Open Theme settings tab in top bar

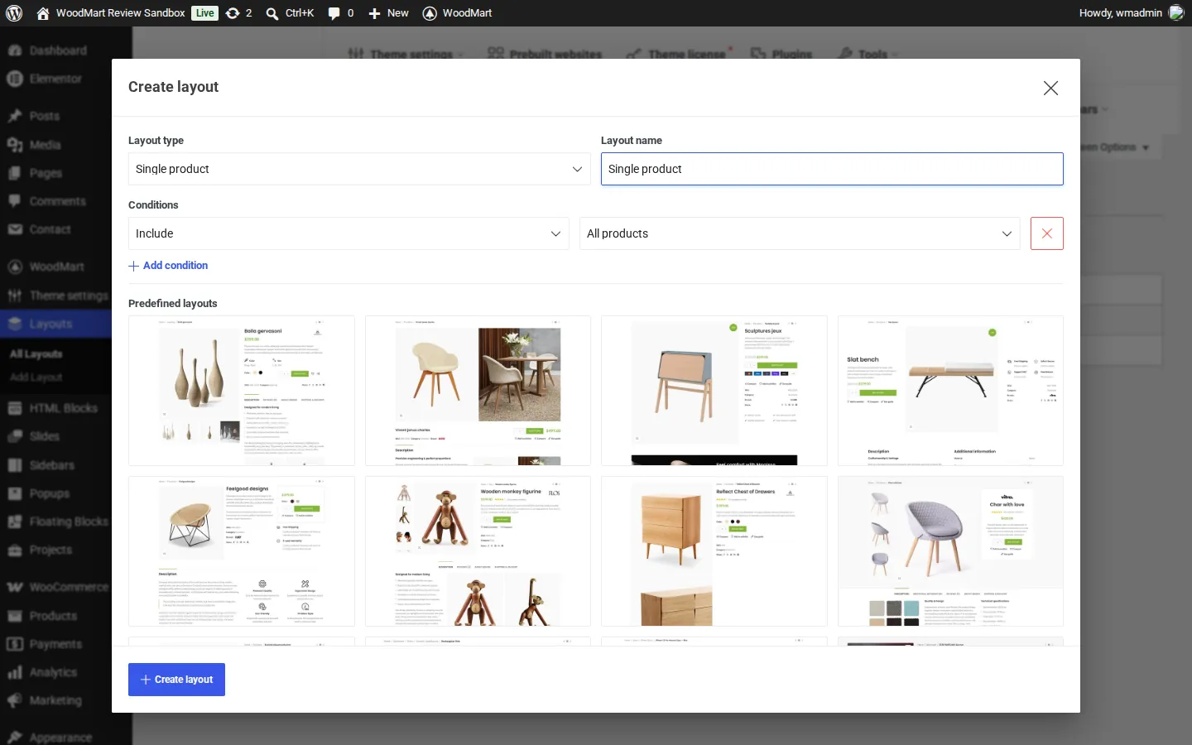tap(405, 54)
